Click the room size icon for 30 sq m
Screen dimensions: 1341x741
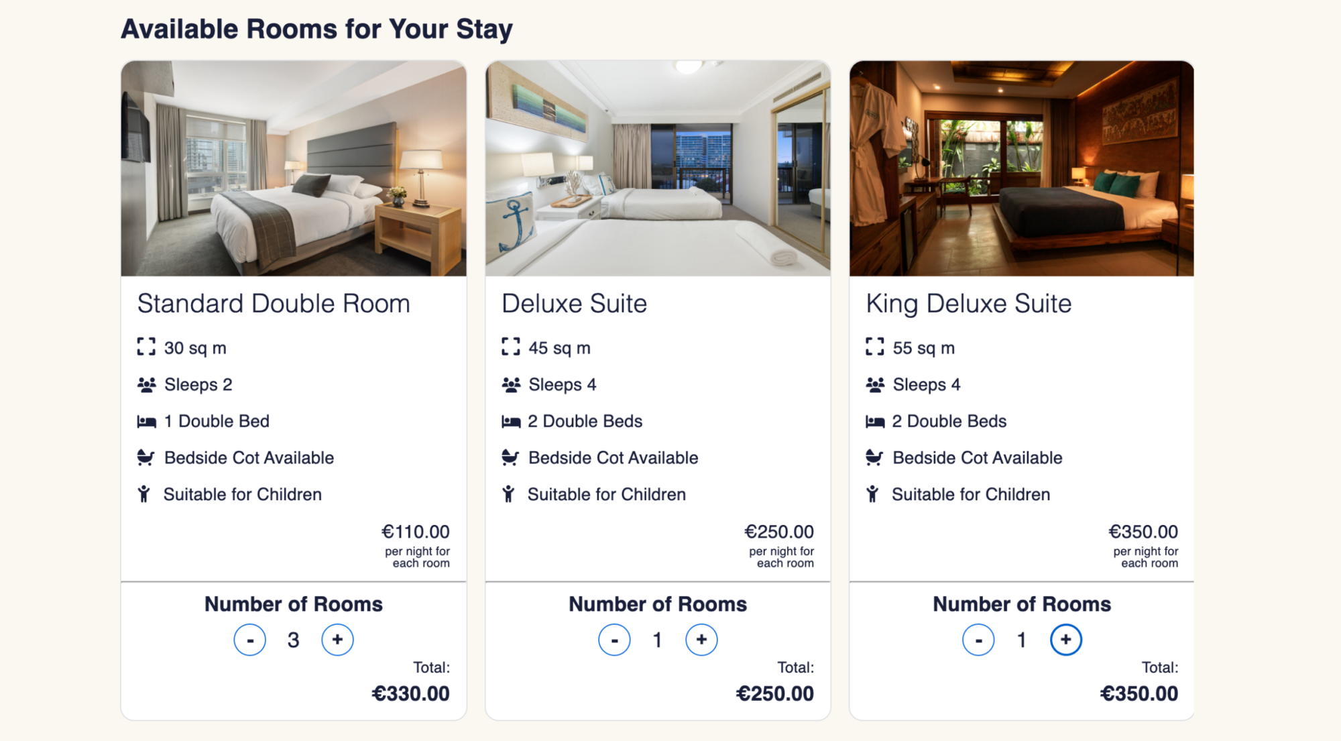[x=146, y=347]
